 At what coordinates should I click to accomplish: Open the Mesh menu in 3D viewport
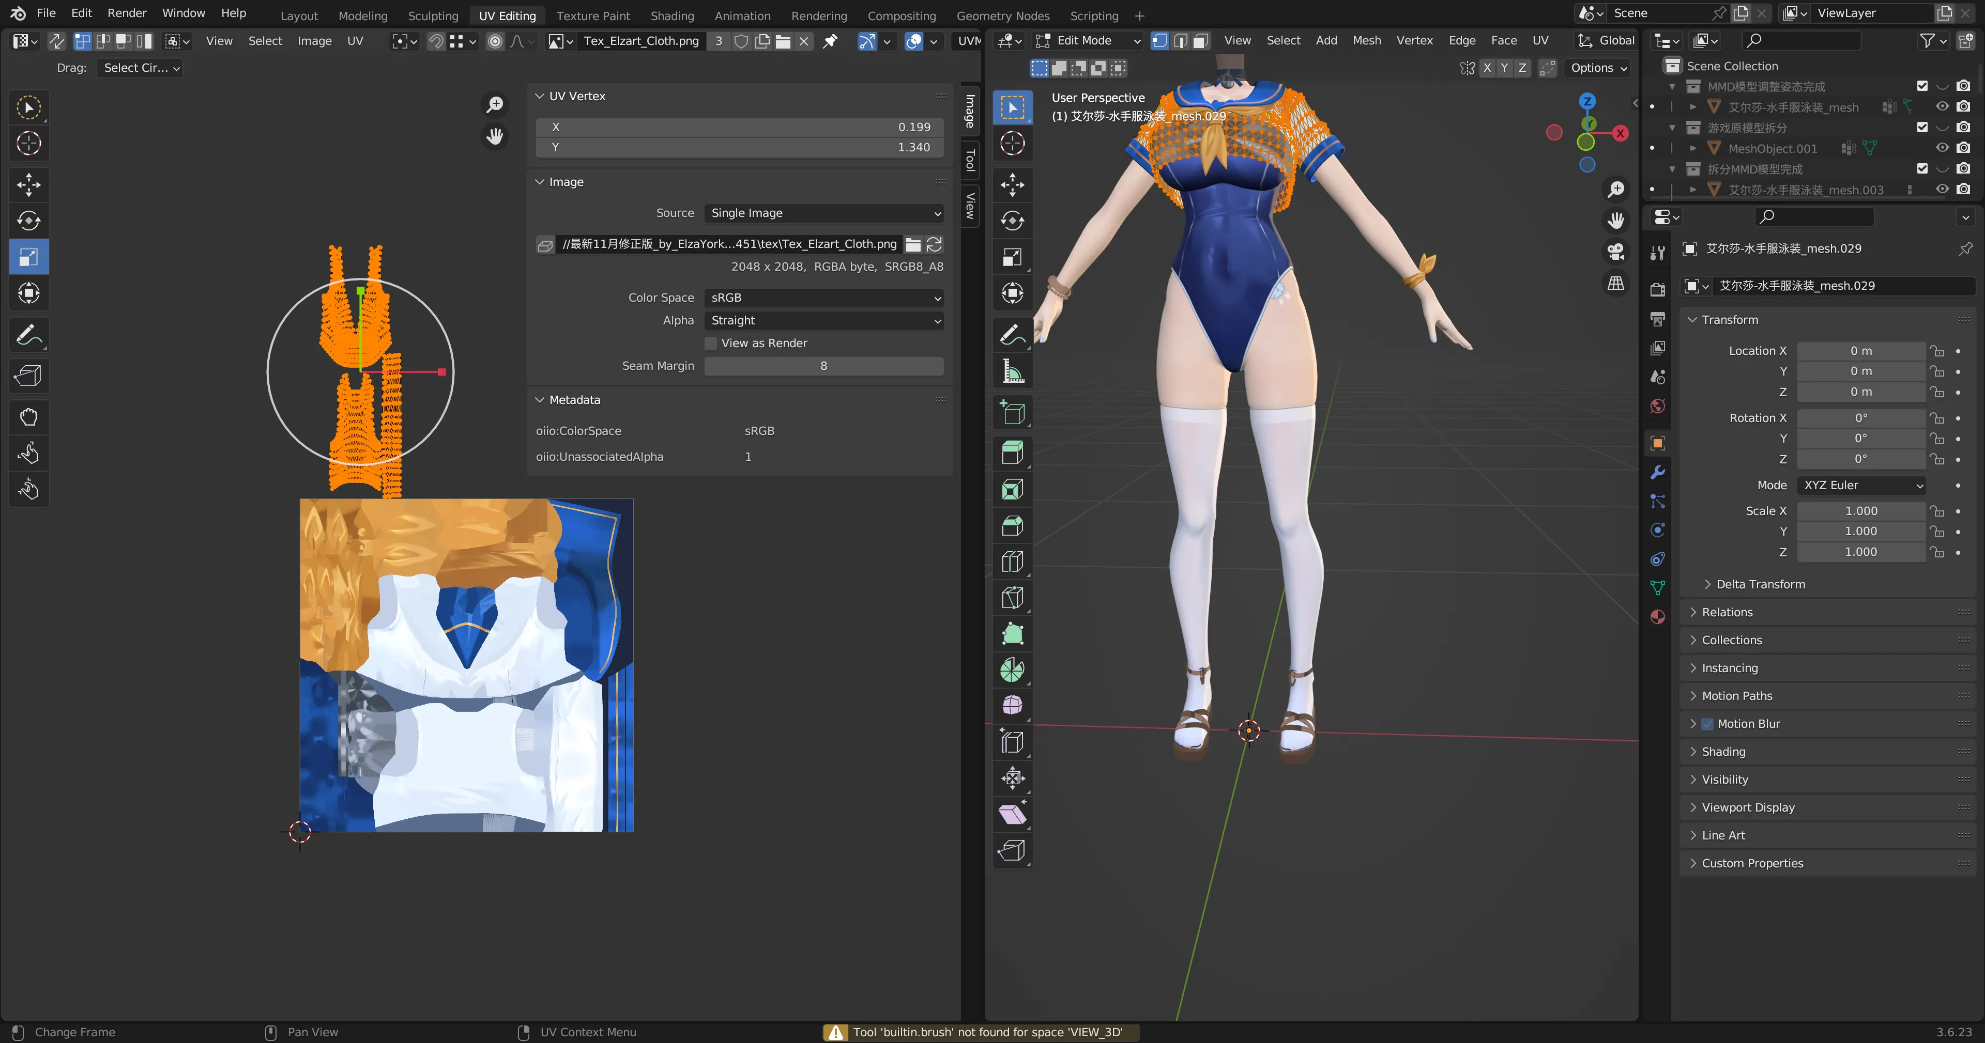click(1365, 41)
